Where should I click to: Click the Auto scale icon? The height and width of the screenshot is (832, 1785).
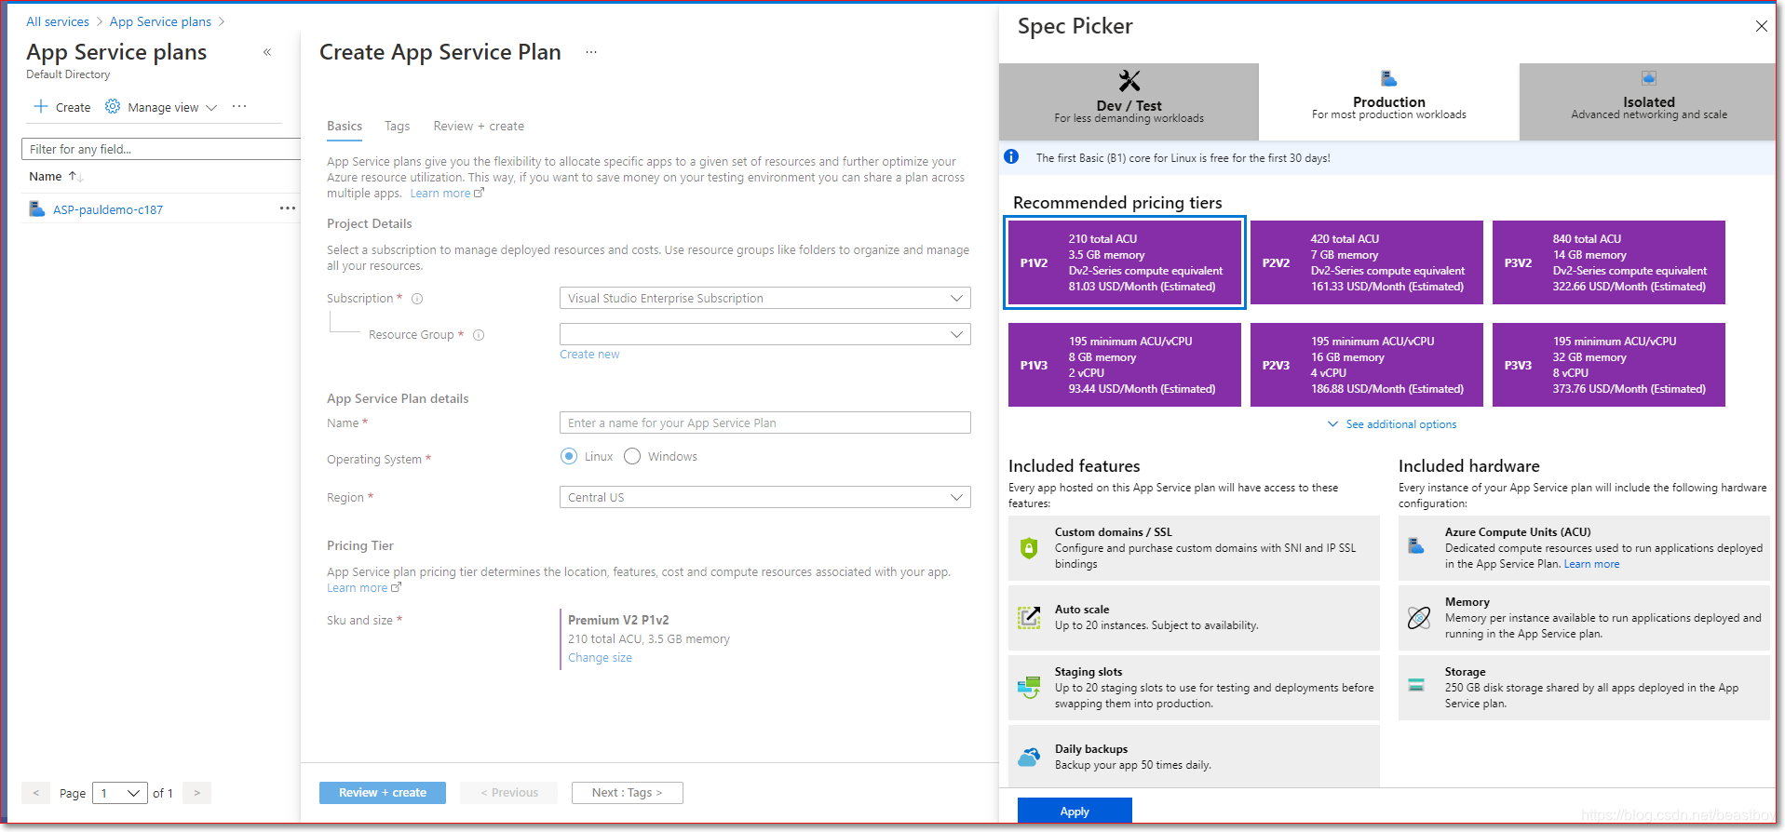[1029, 618]
